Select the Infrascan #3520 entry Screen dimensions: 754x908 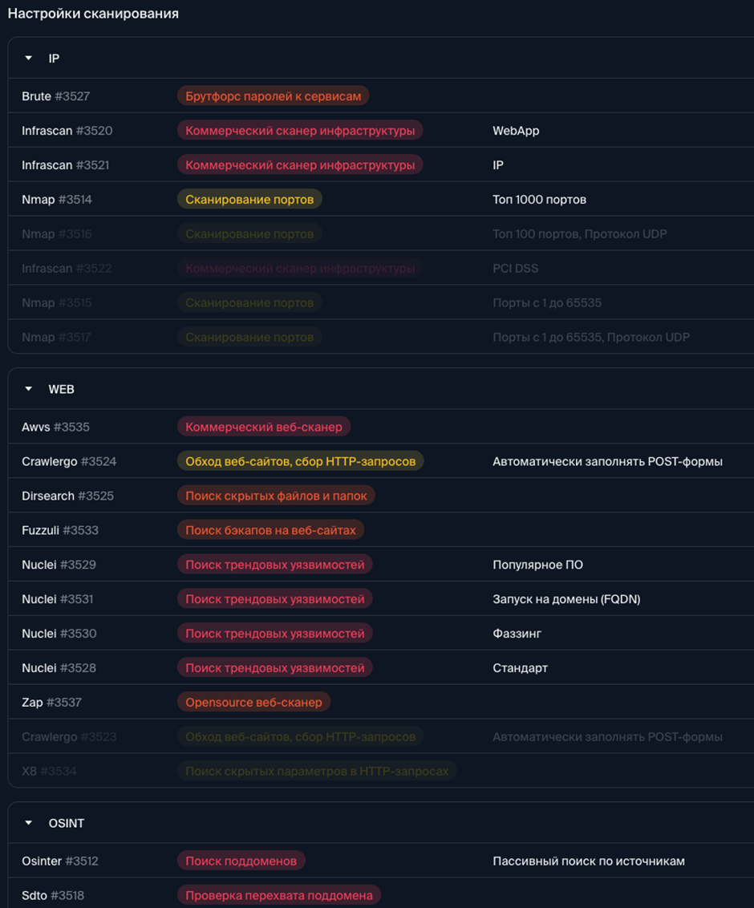(x=67, y=131)
